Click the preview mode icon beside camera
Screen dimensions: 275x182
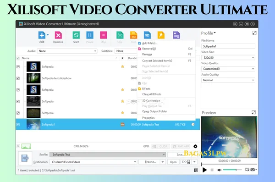pyautogui.click(x=247, y=170)
